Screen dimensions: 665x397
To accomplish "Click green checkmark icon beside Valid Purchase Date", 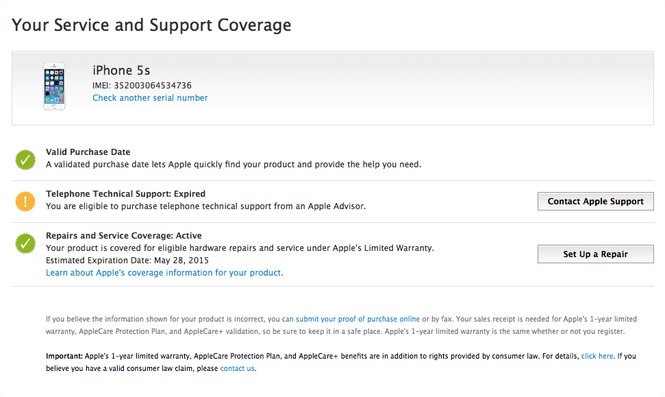I will pyautogui.click(x=25, y=160).
